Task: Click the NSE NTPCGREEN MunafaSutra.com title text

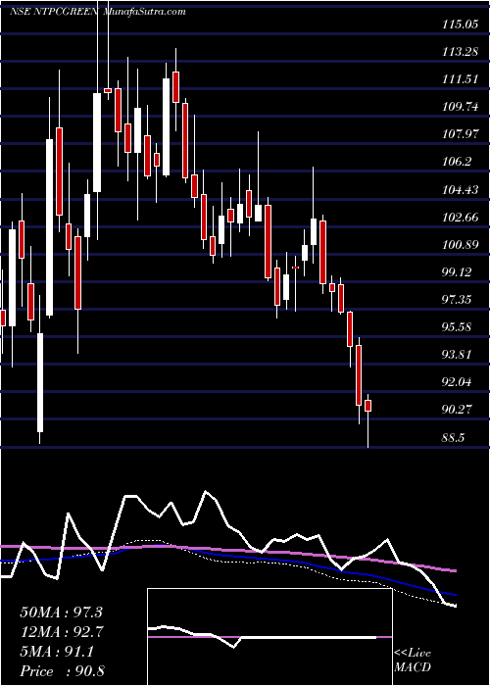Action: point(98,12)
